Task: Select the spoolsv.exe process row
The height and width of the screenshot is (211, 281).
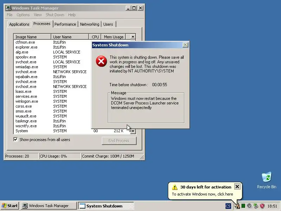Action: (52, 57)
